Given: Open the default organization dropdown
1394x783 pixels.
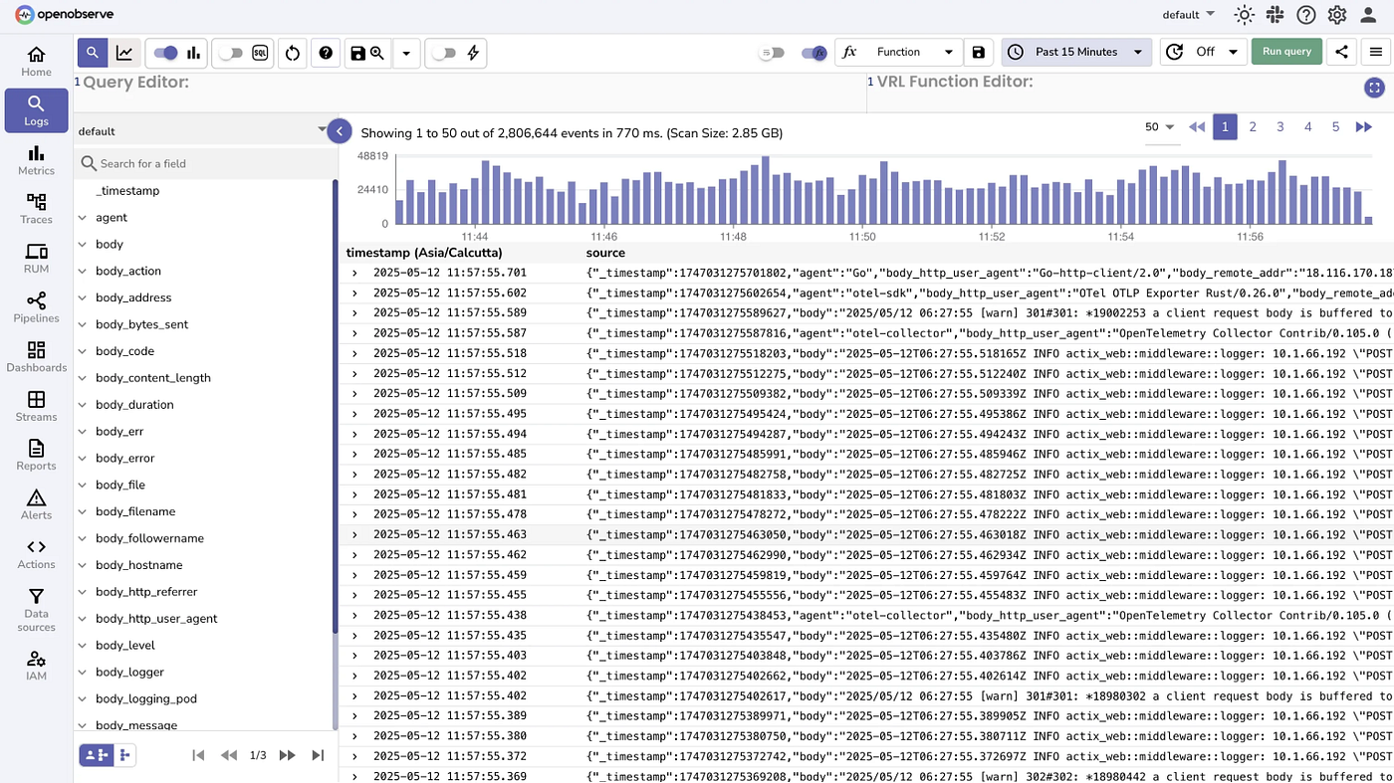Looking at the screenshot, I should click(x=1188, y=14).
